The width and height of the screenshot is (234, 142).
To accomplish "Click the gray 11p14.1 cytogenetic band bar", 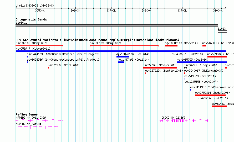I will [x=117, y=25].
